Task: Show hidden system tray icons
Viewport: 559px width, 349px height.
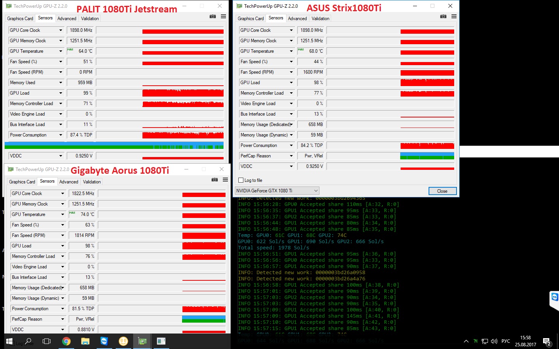Action: pos(466,341)
